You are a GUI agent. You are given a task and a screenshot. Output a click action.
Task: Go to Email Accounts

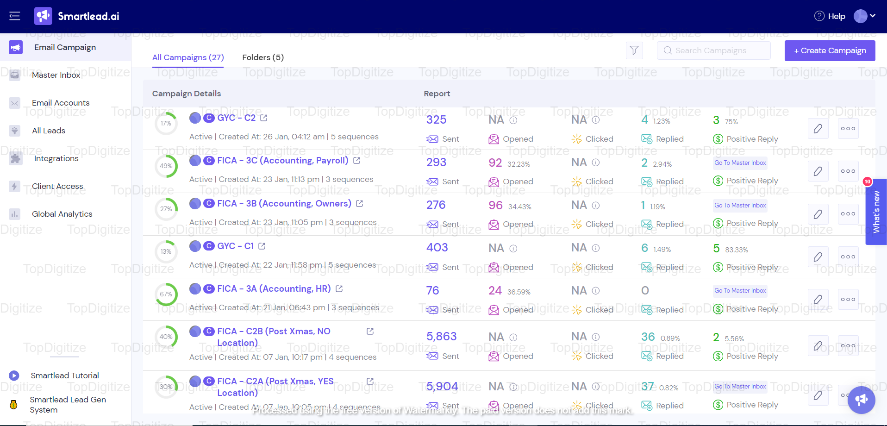61,103
